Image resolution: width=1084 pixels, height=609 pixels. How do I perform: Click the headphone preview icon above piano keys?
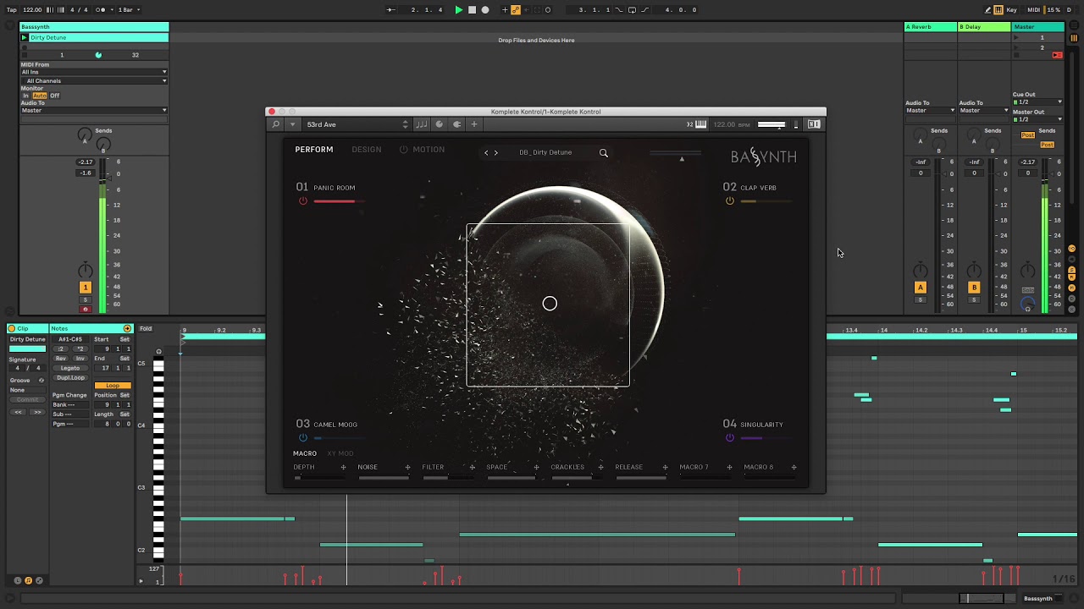point(158,352)
